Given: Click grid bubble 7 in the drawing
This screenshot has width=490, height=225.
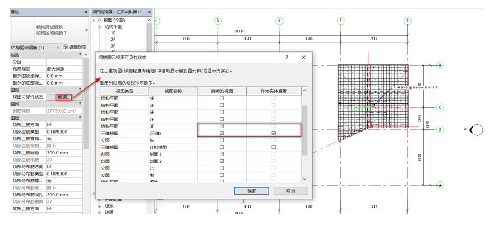Looking at the screenshot, I should pyautogui.click(x=340, y=21).
